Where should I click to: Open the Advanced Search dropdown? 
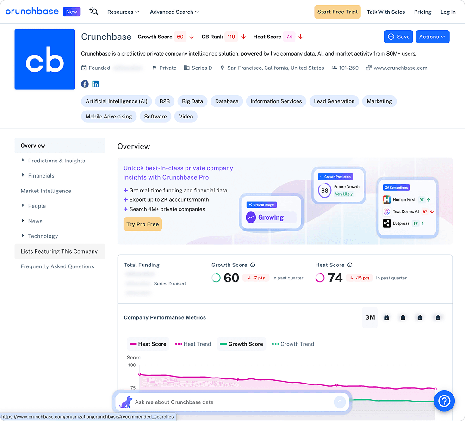[x=174, y=12]
